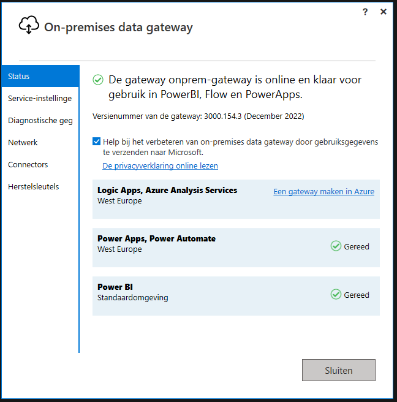Viewport: 397px width, 402px height.
Task: Click the Sluiten button
Action: [339, 370]
